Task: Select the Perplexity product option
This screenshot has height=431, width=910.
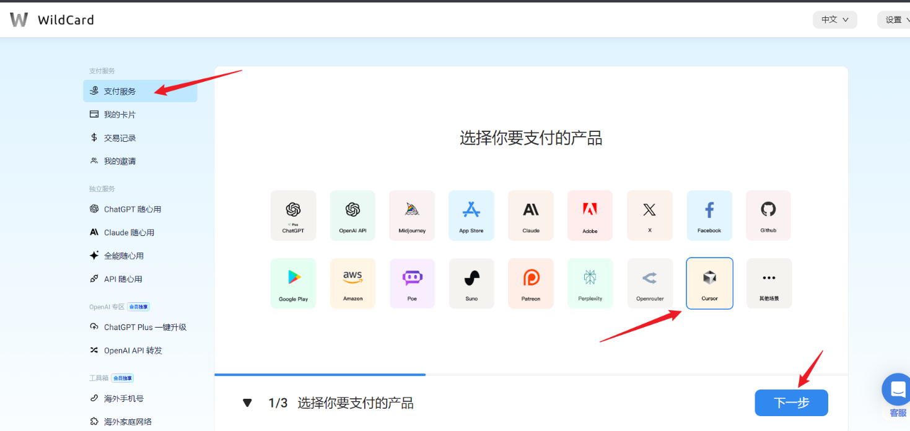Action: (590, 283)
